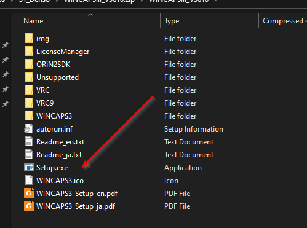
Task: Click the Readme_en.txt document icon
Action: [29, 142]
